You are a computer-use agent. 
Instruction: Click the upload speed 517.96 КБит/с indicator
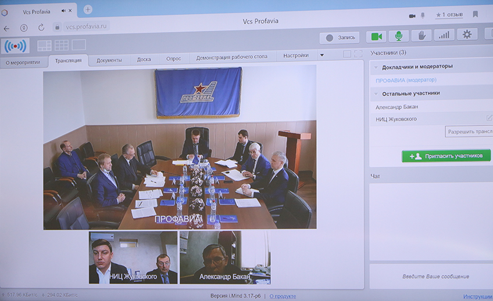tap(20, 295)
